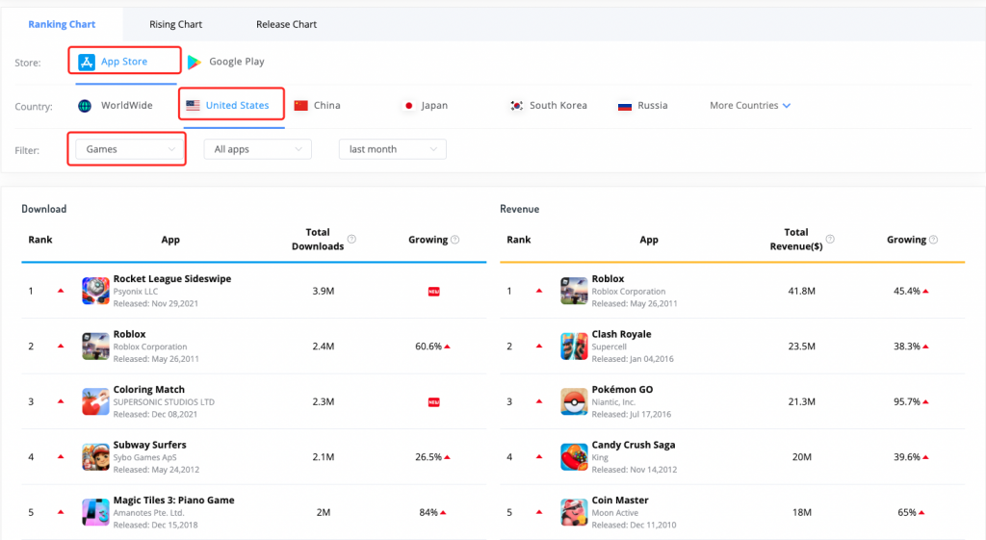Click the Coin Master app icon
This screenshot has height=540, width=986.
click(x=574, y=511)
